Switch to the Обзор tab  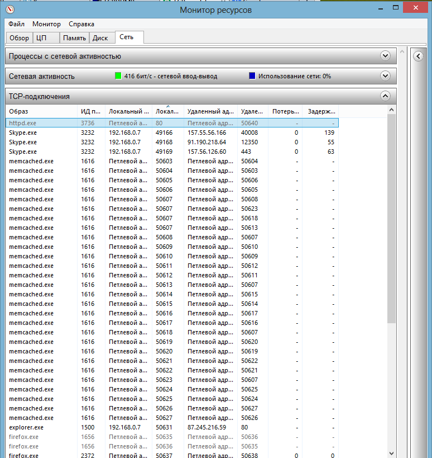point(19,38)
